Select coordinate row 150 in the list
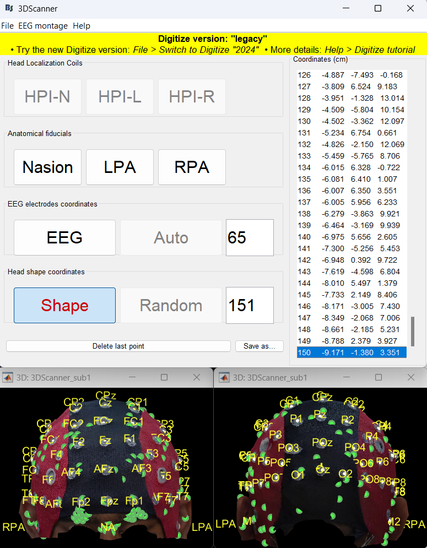This screenshot has height=548, width=427. pyautogui.click(x=351, y=352)
